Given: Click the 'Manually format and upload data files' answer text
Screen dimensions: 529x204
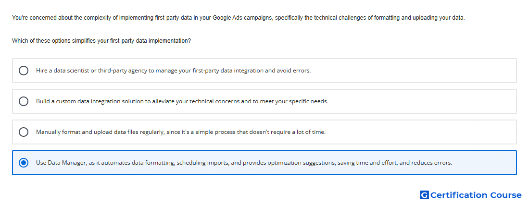Looking at the screenshot, I should (x=181, y=132).
